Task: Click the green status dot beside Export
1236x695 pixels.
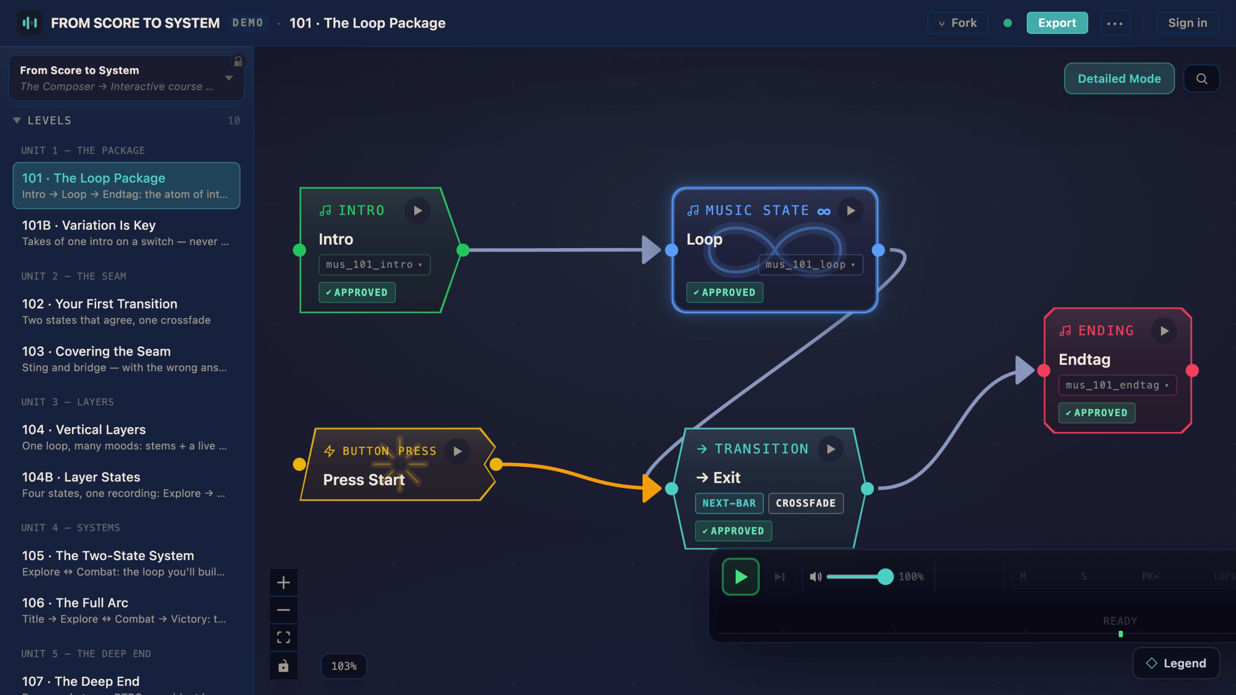Action: click(1008, 23)
